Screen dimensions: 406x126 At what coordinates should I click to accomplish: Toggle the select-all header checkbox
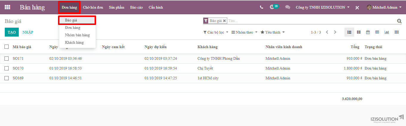point(7,47)
